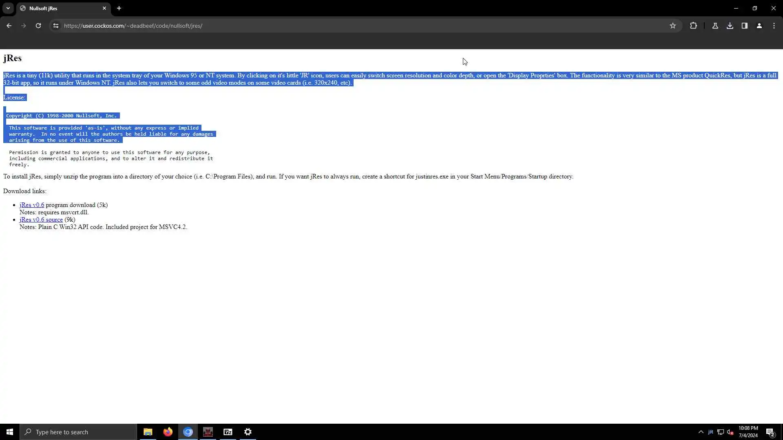Open the Extensions puzzle icon
This screenshot has width=783, height=440.
[693, 26]
